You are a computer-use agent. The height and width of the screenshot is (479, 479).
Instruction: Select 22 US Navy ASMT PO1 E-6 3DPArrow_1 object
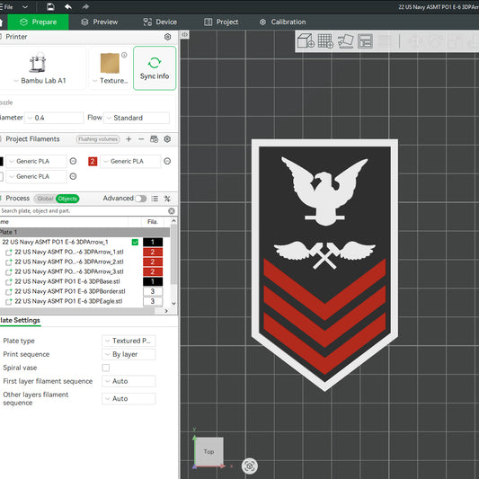pyautogui.click(x=55, y=243)
